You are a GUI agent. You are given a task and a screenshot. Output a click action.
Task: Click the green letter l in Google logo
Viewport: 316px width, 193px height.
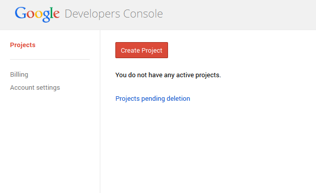52,13
